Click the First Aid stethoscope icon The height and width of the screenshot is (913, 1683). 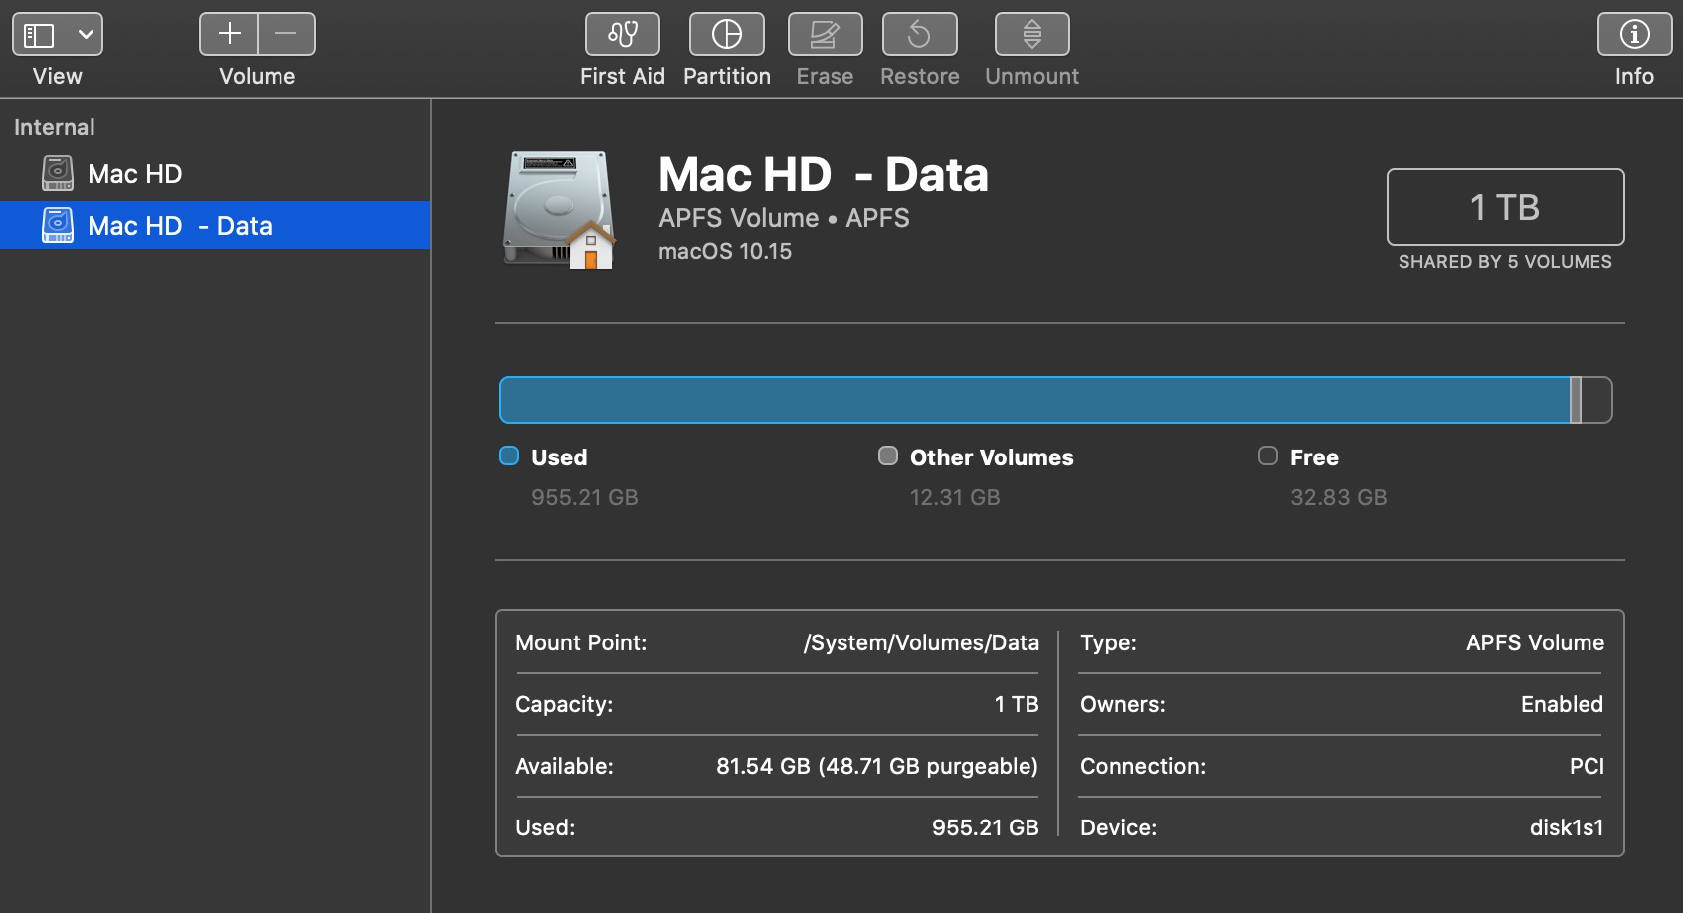point(622,35)
